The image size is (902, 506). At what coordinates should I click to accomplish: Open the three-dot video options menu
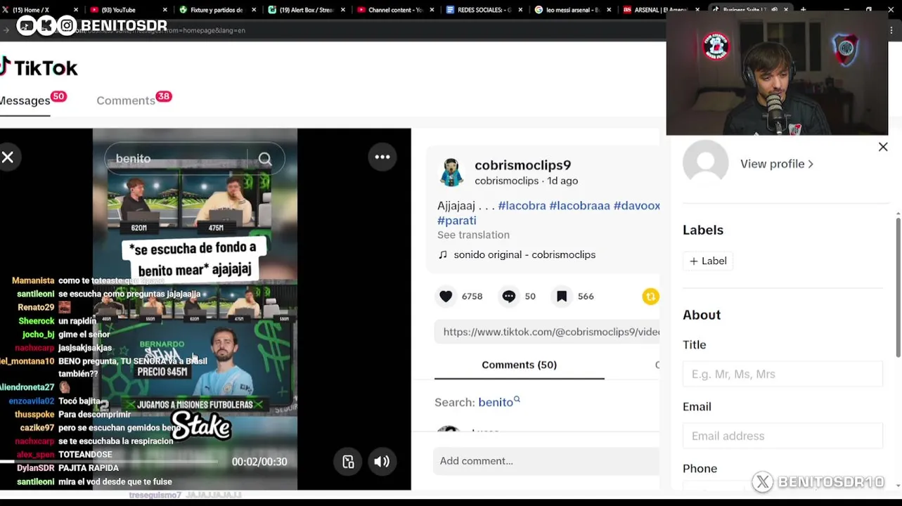point(382,157)
